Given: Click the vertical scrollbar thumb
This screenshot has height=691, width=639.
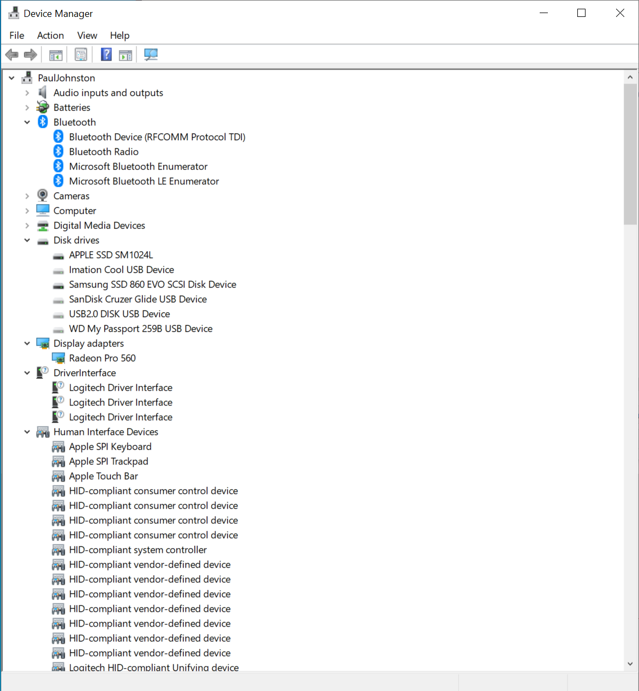Looking at the screenshot, I should [x=630, y=154].
